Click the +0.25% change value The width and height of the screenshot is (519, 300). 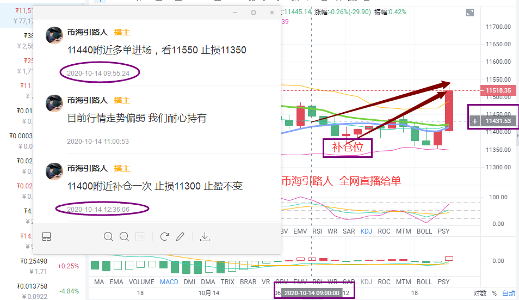[x=68, y=266]
